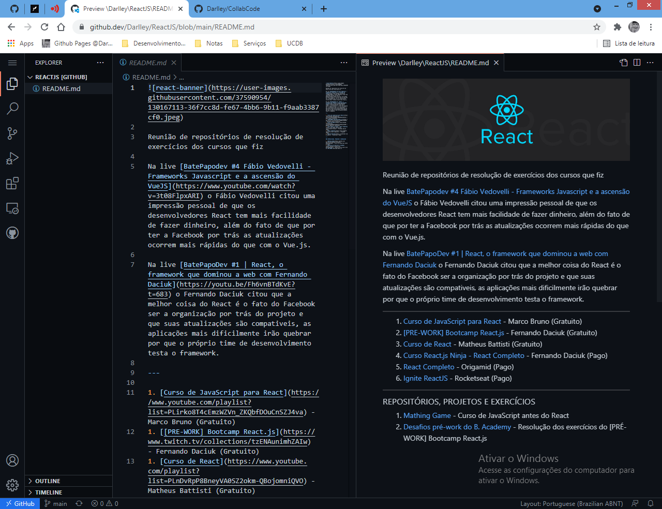Open the GitHub view in the activity bar

[12, 233]
